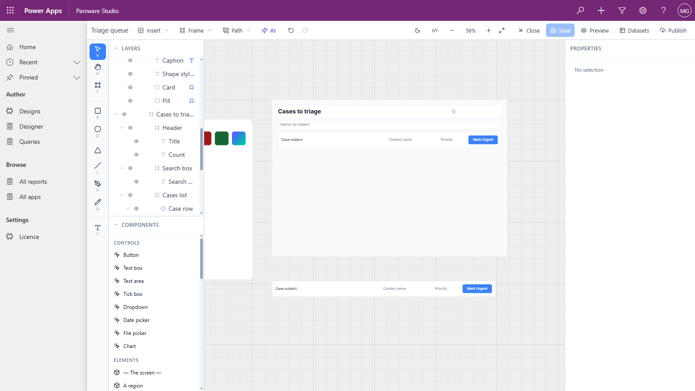
Task: Select the Pencil tool
Action: pos(98,204)
